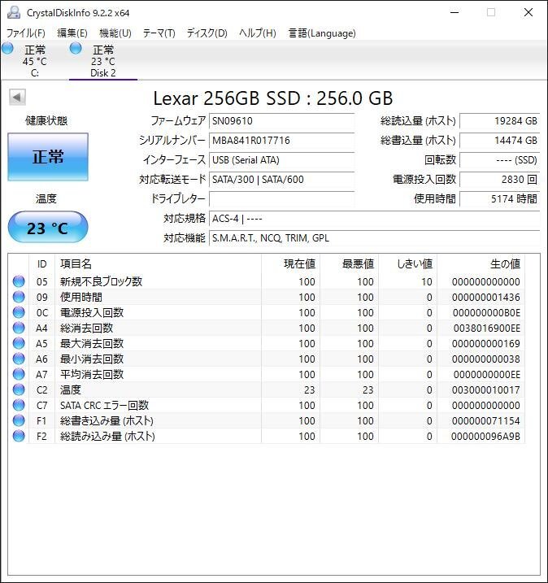Image resolution: width=548 pixels, height=583 pixels.
Task: Click the しきい値 column header
Action: point(408,264)
